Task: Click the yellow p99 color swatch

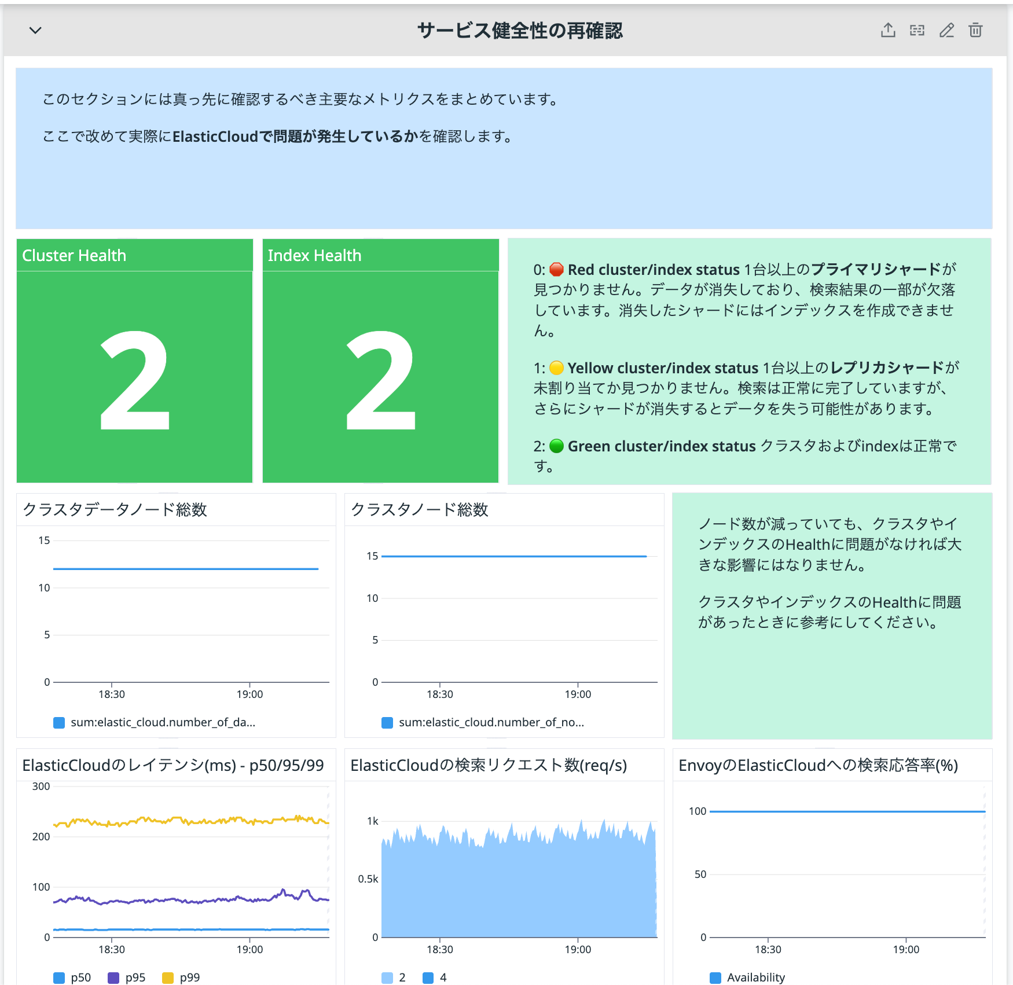Action: (168, 977)
